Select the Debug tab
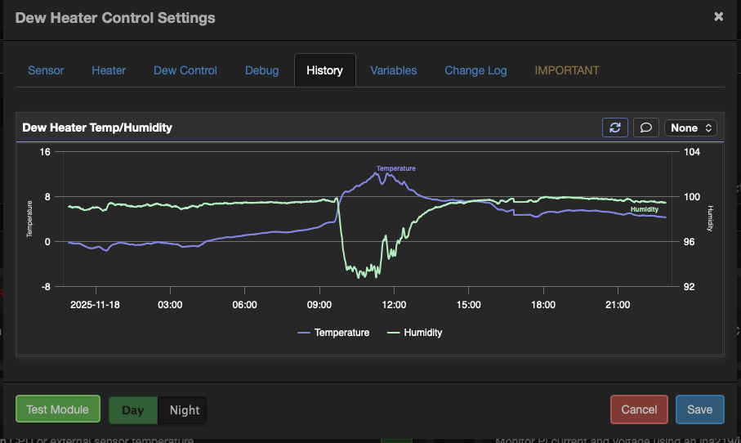 (x=261, y=70)
